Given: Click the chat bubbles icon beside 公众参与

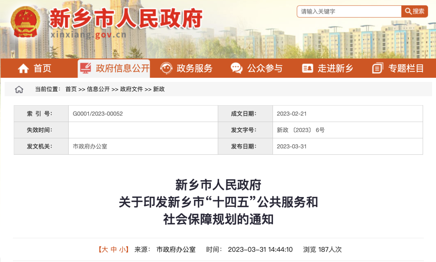Looking at the screenshot, I should [237, 68].
